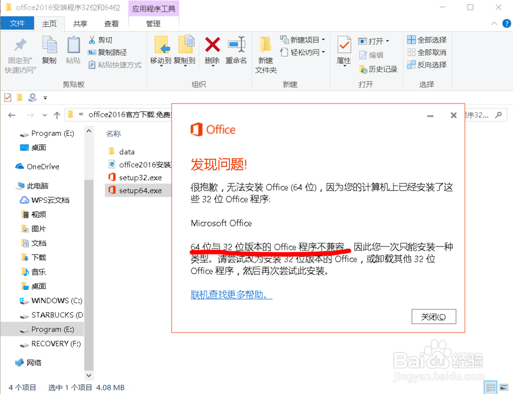This screenshot has height=394, width=513.
Task: Click the 应用程序工具 contextual tab
Action: click(x=153, y=9)
